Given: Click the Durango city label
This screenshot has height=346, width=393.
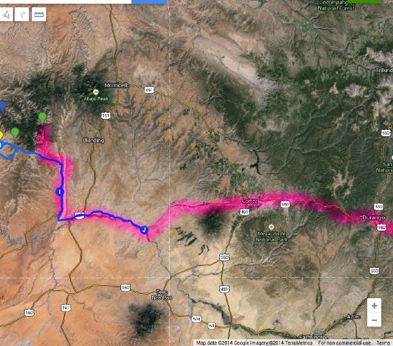Looking at the screenshot, I should (373, 218).
